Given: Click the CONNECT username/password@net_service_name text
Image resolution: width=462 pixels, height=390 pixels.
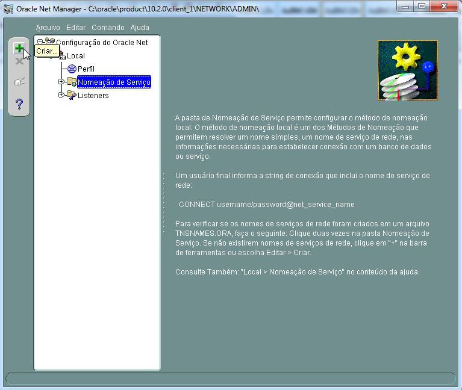Looking at the screenshot, I should [267, 204].
